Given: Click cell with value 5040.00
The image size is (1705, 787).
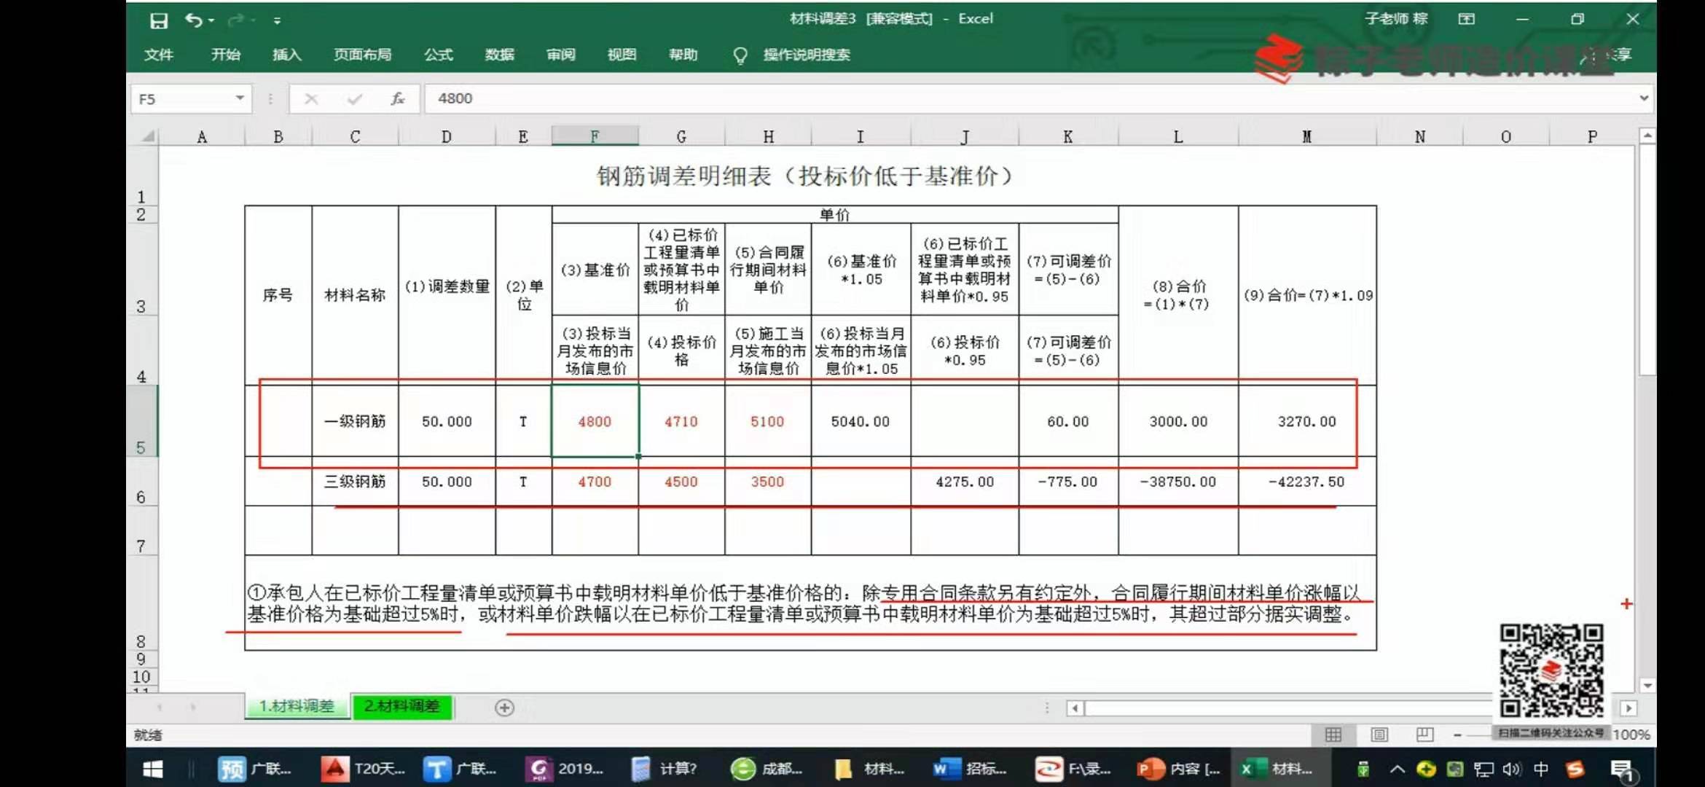Looking at the screenshot, I should [861, 421].
